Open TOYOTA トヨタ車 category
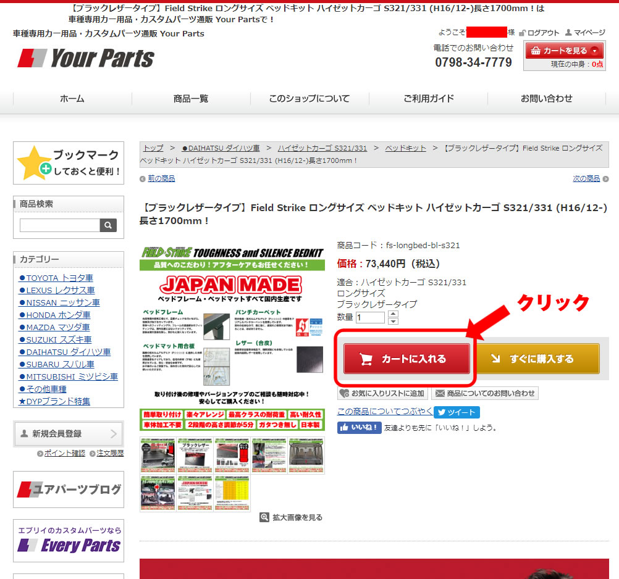Viewport: 619px width, 579px height. pos(56,278)
